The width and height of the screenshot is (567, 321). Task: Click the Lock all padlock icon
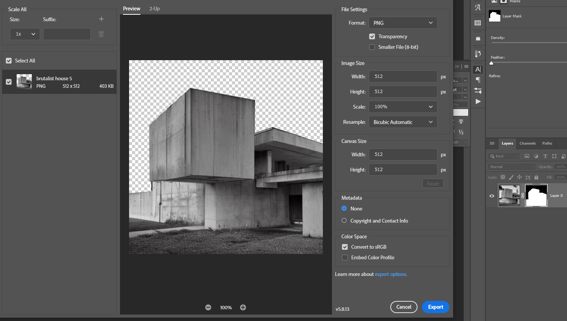(536, 177)
